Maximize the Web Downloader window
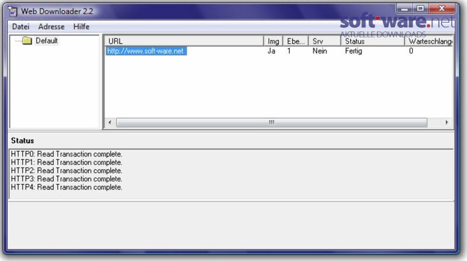This screenshot has width=467, height=261. pyautogui.click(x=420, y=9)
